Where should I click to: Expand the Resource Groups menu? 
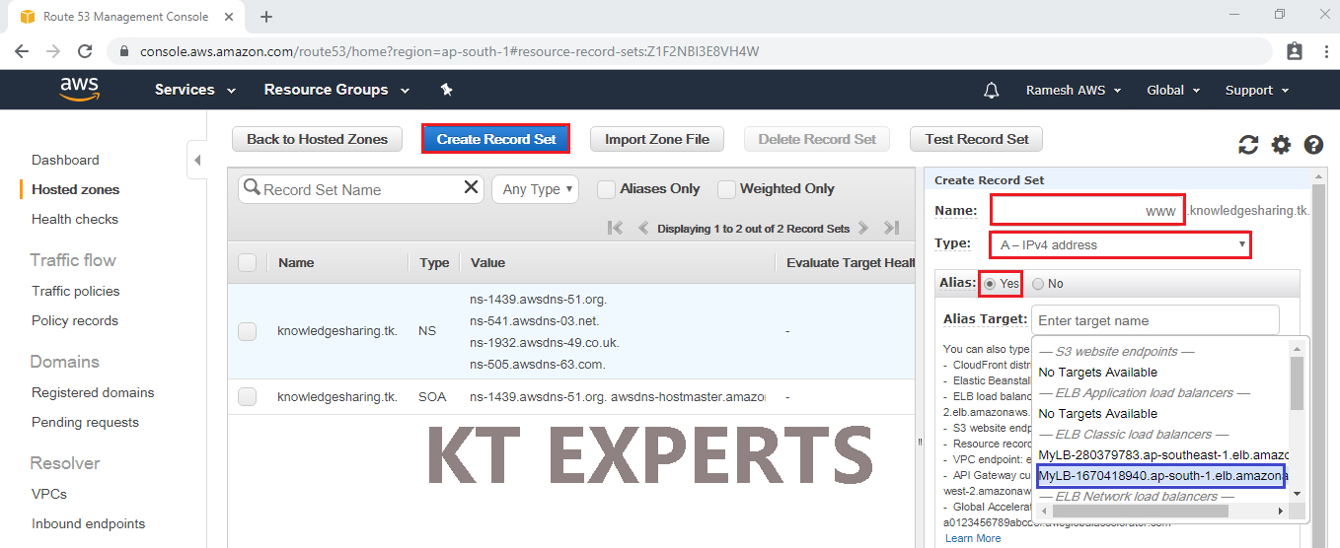point(336,90)
